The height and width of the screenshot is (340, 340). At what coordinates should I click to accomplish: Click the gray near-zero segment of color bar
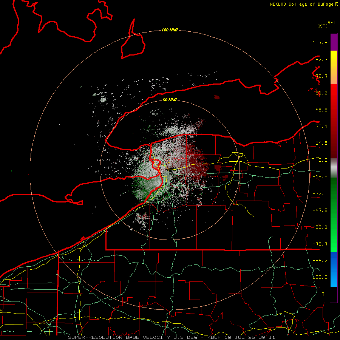click(334, 168)
